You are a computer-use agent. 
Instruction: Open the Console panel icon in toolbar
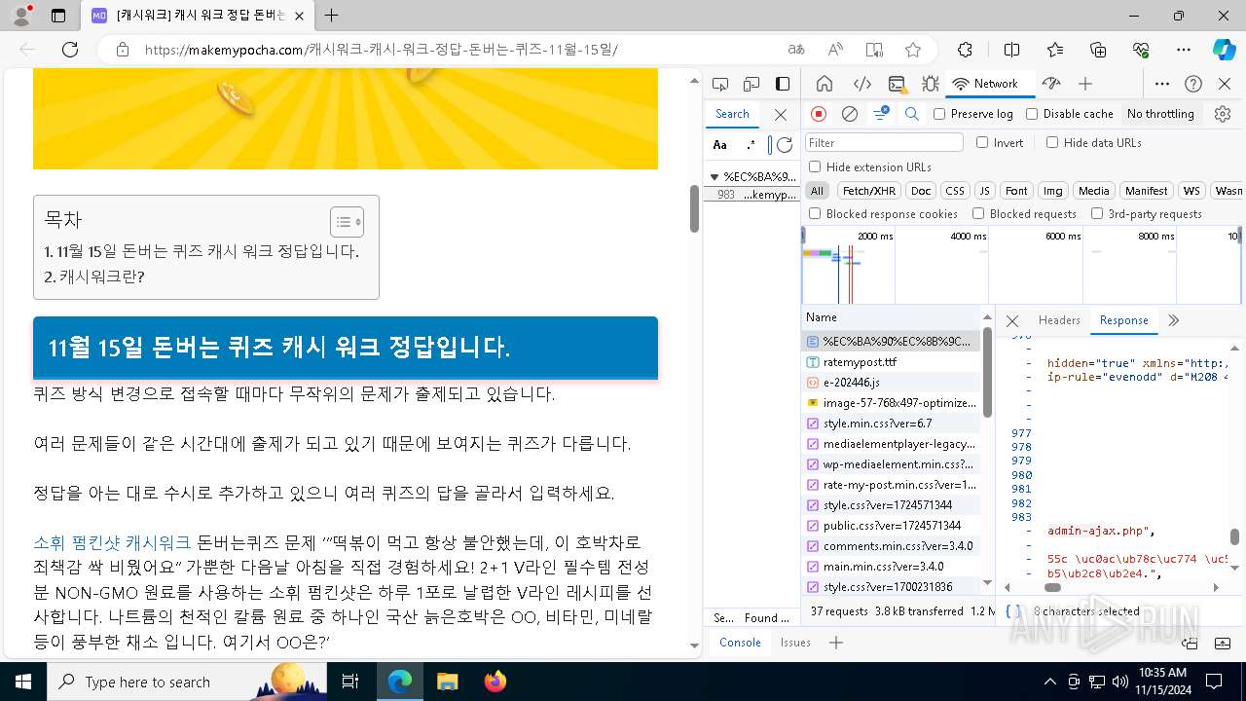(897, 84)
